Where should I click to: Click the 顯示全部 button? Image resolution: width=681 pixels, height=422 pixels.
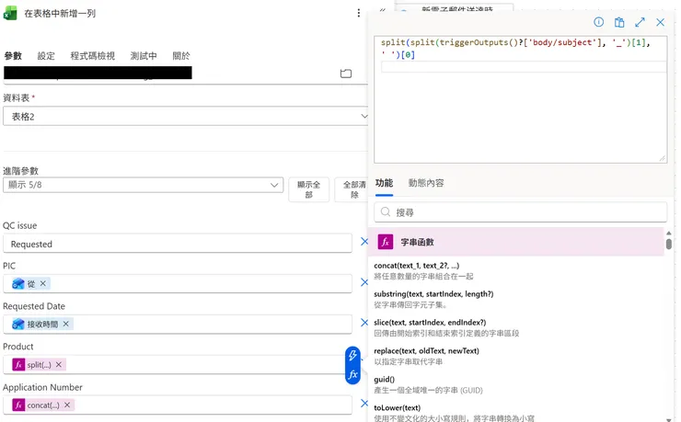pyautogui.click(x=309, y=189)
